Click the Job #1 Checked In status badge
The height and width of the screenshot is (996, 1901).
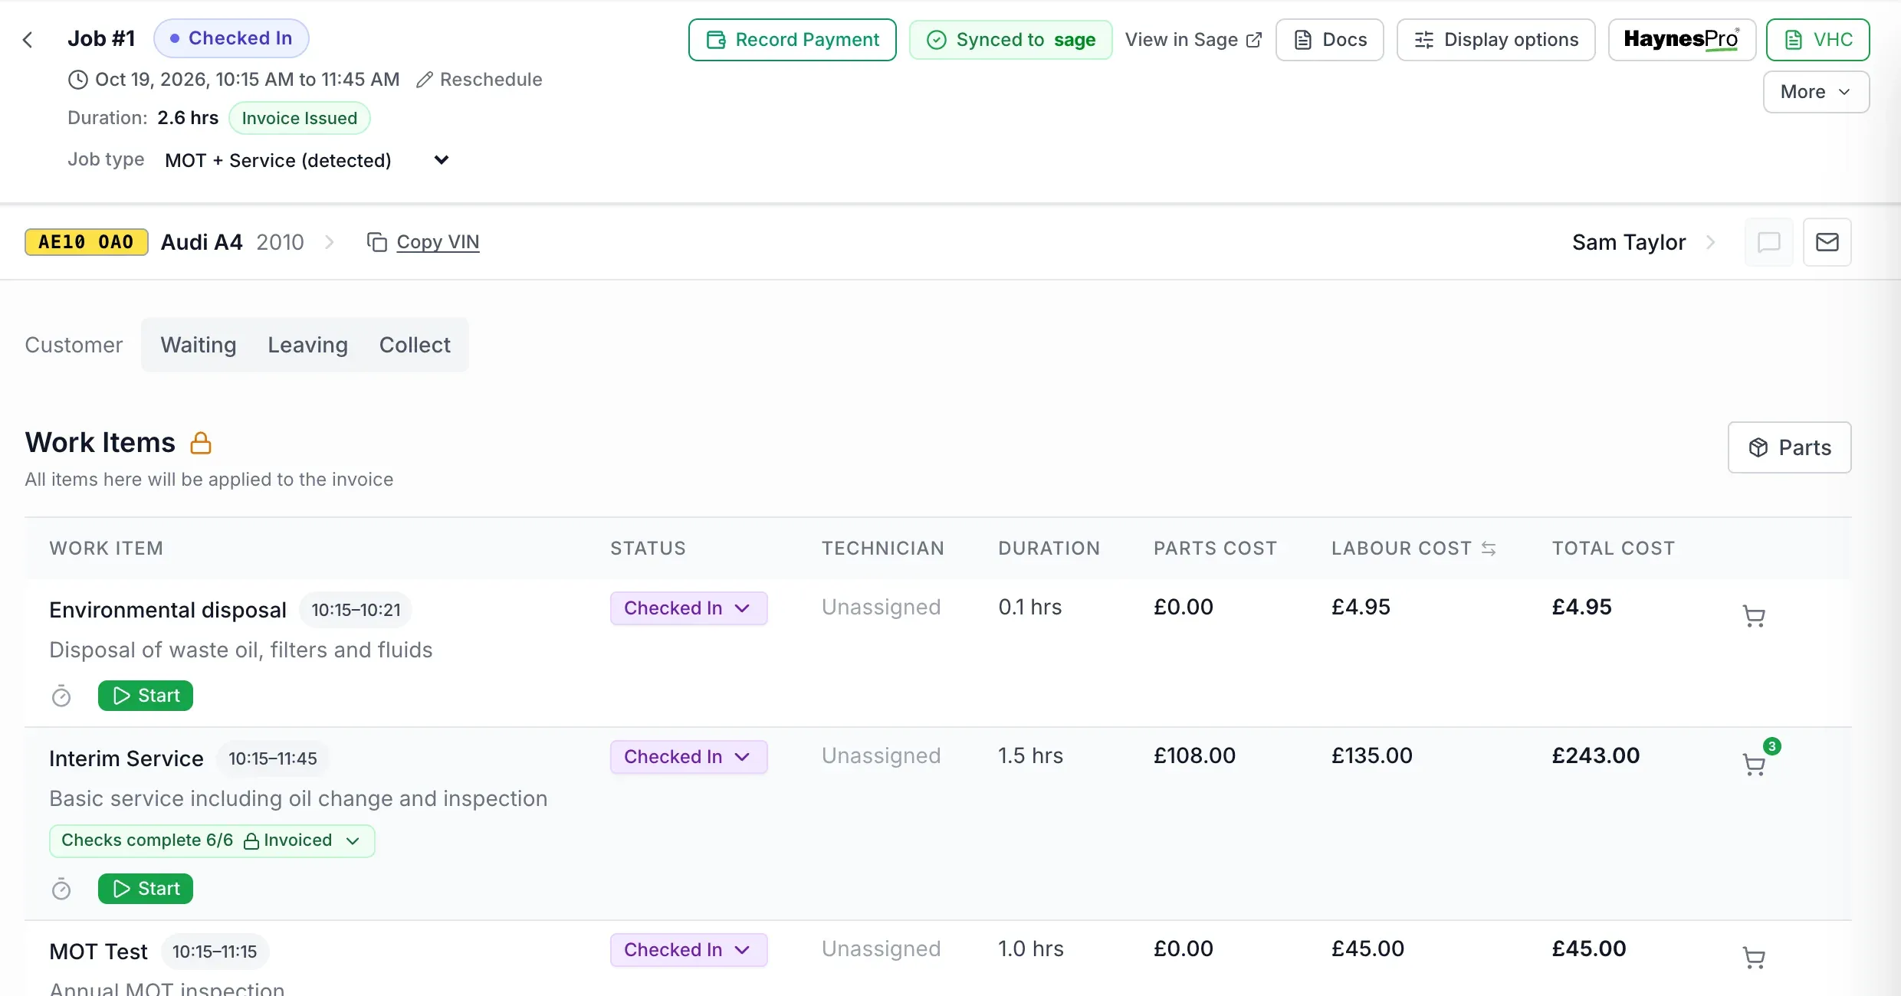click(x=231, y=38)
